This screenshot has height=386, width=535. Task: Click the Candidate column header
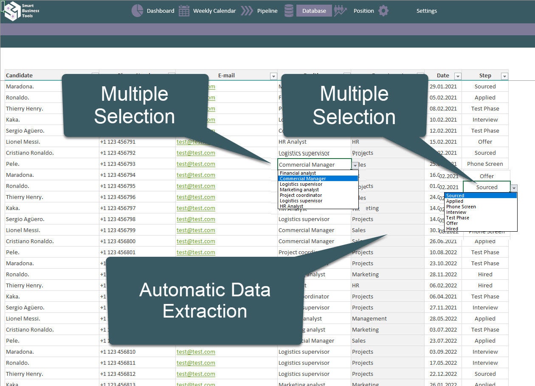pyautogui.click(x=20, y=76)
